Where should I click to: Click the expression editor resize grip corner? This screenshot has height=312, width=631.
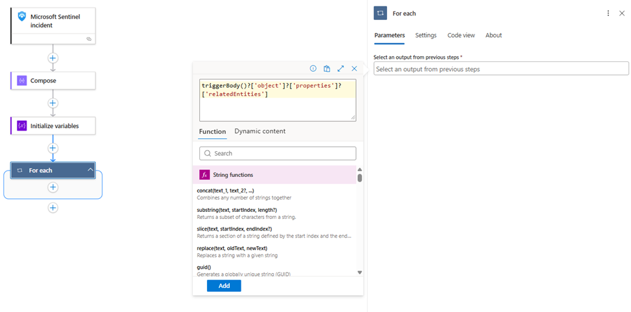pos(353,118)
